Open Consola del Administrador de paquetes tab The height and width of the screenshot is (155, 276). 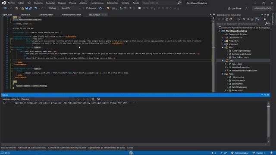(67, 148)
